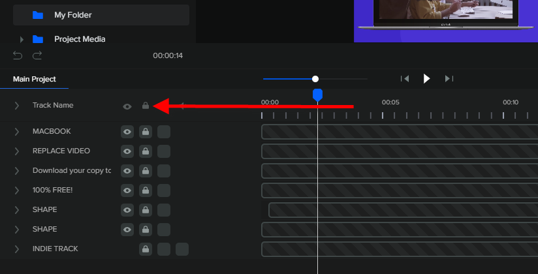The width and height of the screenshot is (538, 274).
Task: Lock the REPLACE VIDEO track
Action: pyautogui.click(x=146, y=151)
